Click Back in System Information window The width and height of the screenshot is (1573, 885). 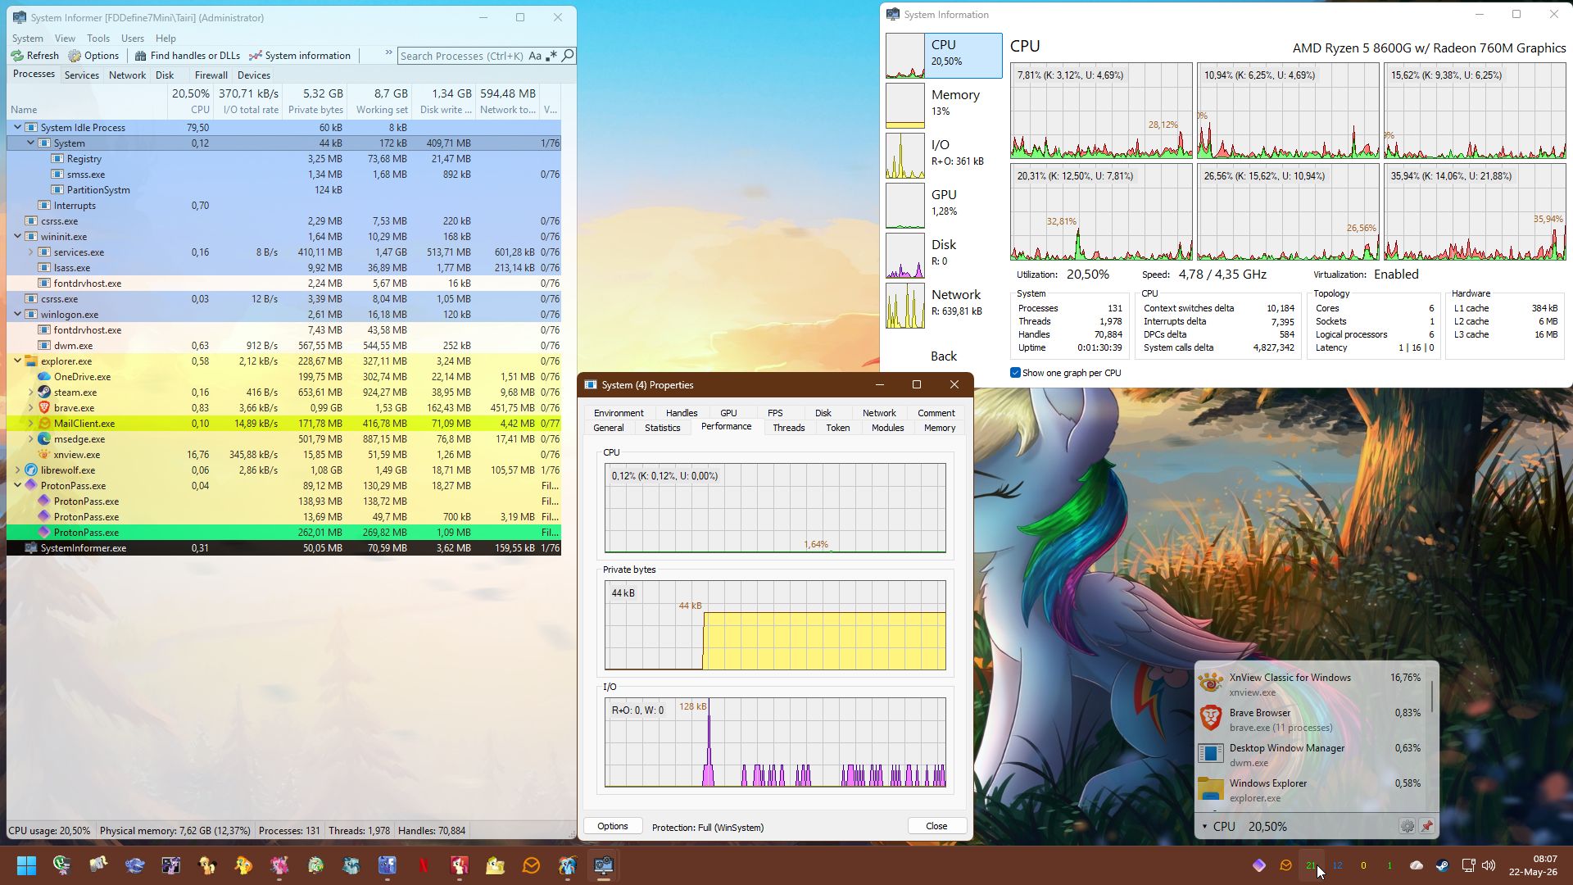pos(943,356)
